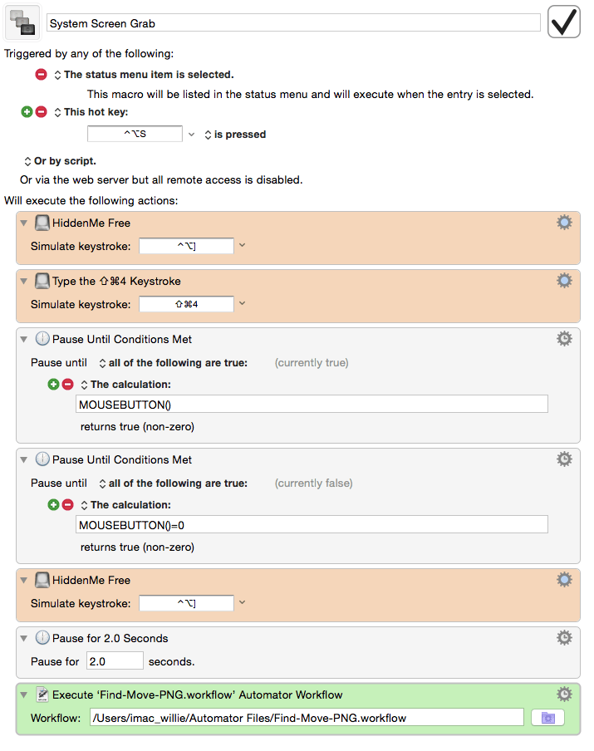This screenshot has height=751, width=594.
Task: Open gear menu of first HiddenMe Free action
Action: pyautogui.click(x=564, y=223)
